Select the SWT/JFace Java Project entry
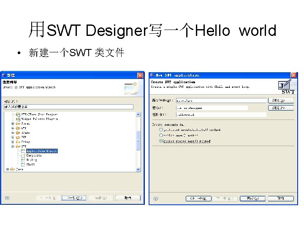Screen dimensions: 304x228 click(x=40, y=114)
